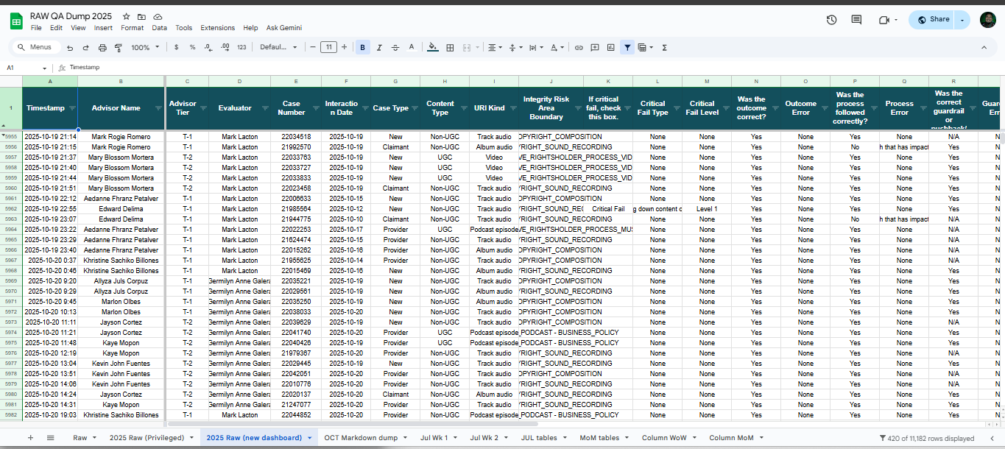Toggle the filter button in toolbar
1005x449 pixels.
click(x=627, y=47)
